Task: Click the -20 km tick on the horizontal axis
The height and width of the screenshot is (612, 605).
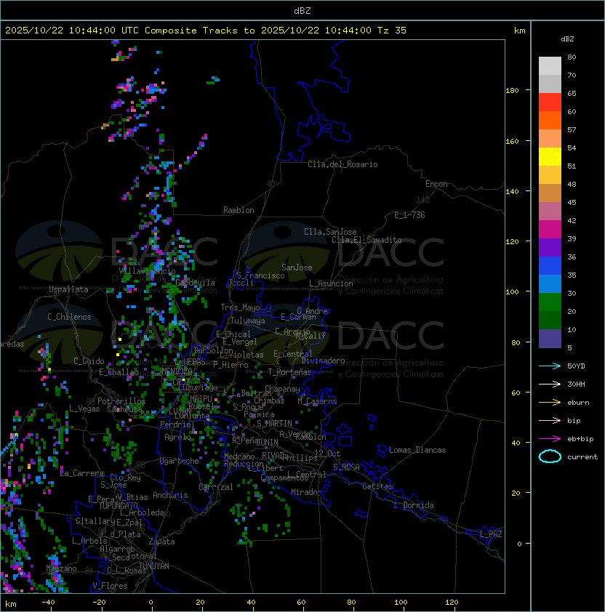Action: [x=99, y=603]
